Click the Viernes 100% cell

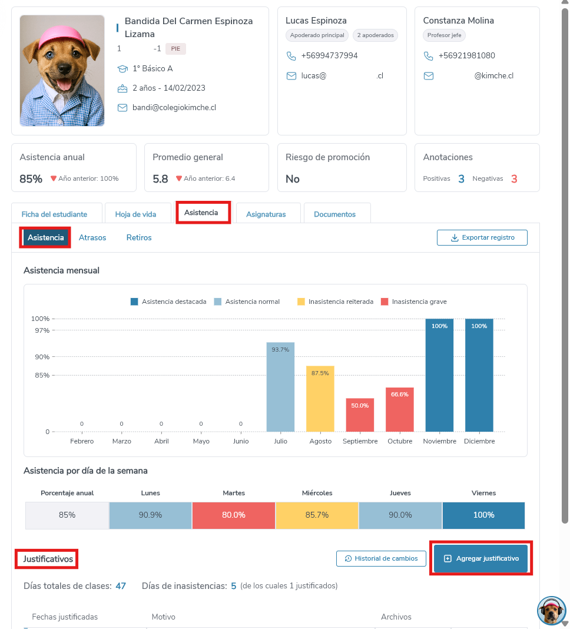point(484,515)
